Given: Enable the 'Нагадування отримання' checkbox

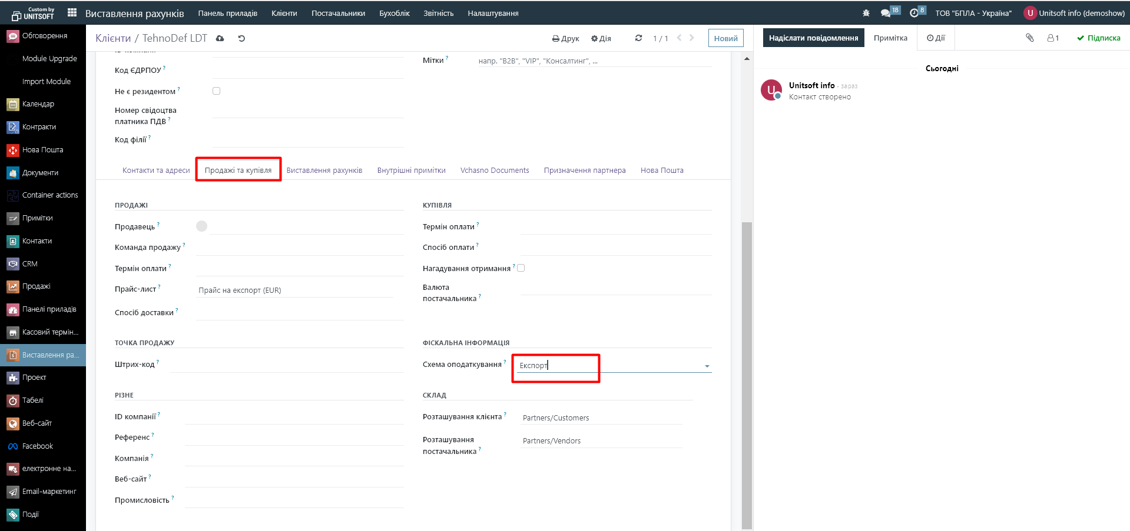Looking at the screenshot, I should coord(521,268).
